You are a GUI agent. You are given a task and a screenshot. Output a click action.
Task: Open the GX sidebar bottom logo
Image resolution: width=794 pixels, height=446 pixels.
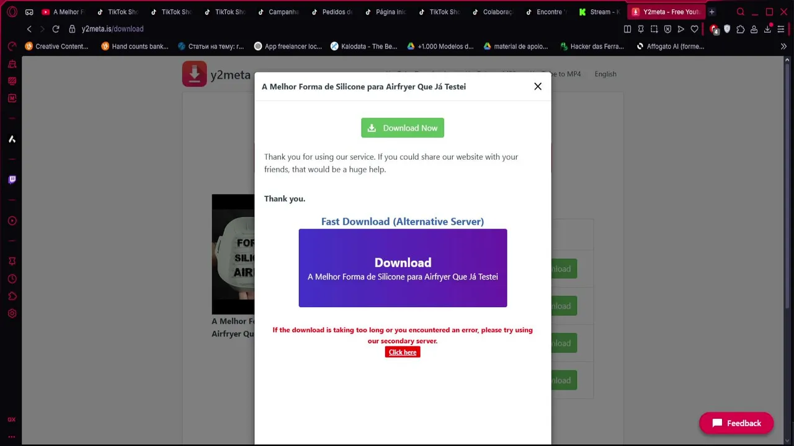click(12, 419)
